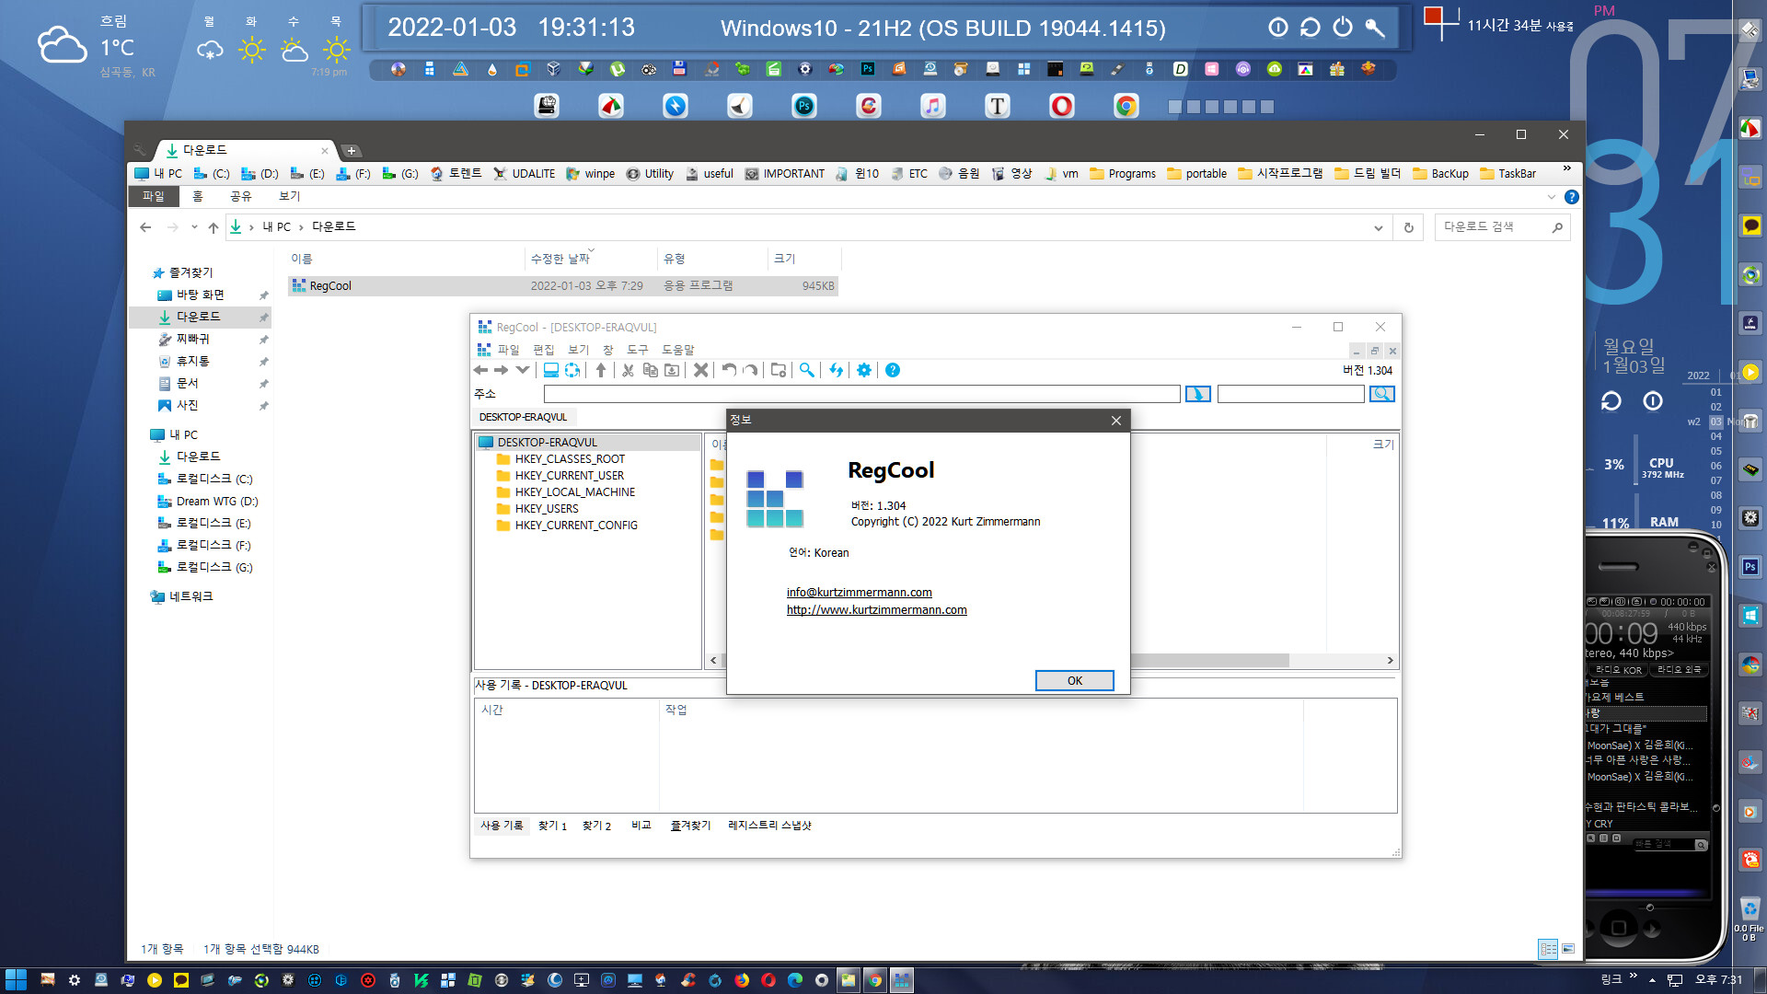Click the Cut scissors icon in RegCool
Viewport: 1767px width, 994px height.
point(628,370)
